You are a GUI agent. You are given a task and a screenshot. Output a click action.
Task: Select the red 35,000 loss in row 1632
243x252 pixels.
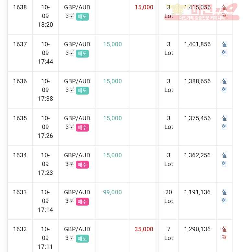pyautogui.click(x=144, y=229)
